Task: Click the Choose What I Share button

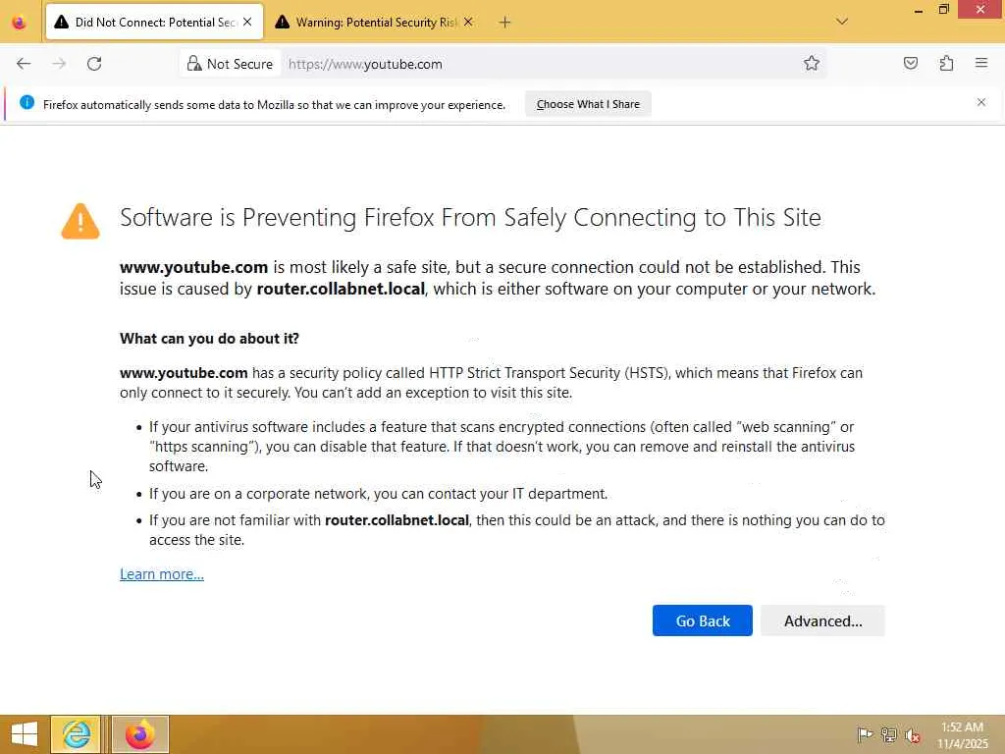Action: coord(588,104)
